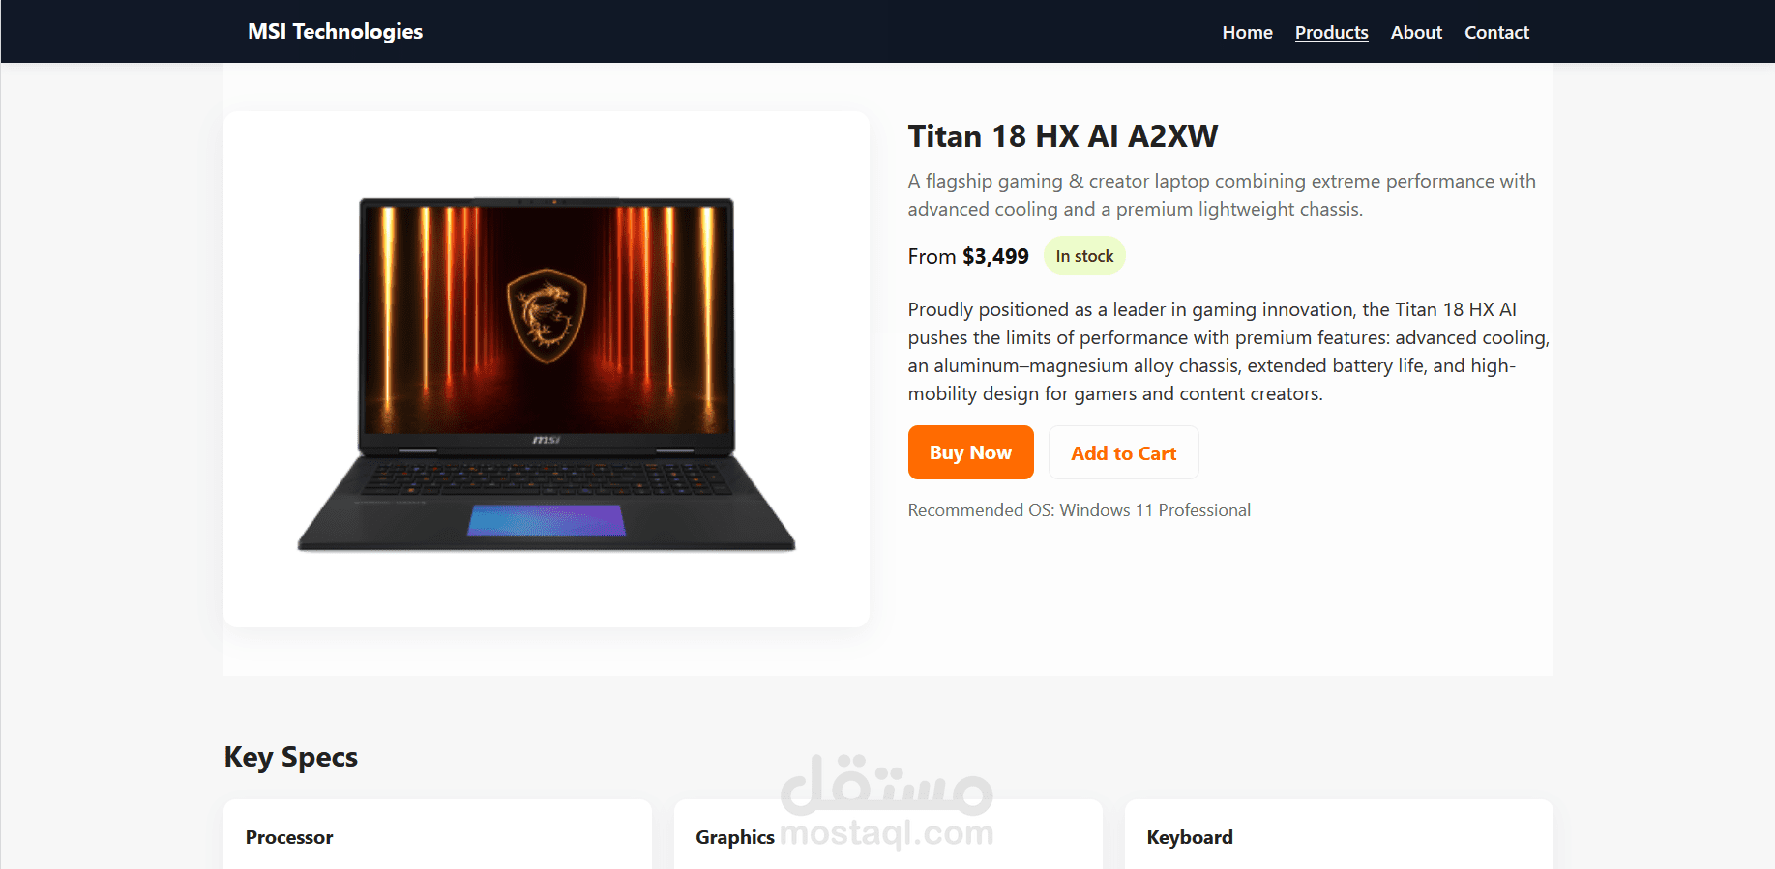Viewport: 1775px width, 869px height.
Task: Click the Recommended OS Windows 11 text
Action: [1079, 510]
